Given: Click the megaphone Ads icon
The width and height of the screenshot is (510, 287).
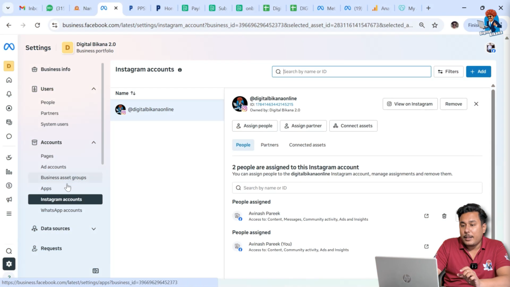Looking at the screenshot, I should (9, 199).
